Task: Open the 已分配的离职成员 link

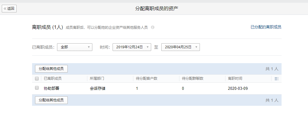Action: 266,27
